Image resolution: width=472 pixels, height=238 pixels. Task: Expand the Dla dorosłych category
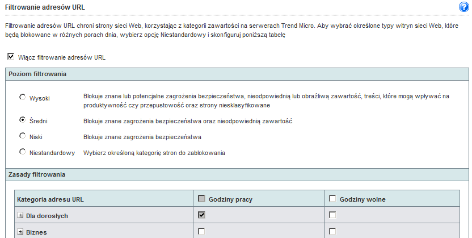(20, 215)
